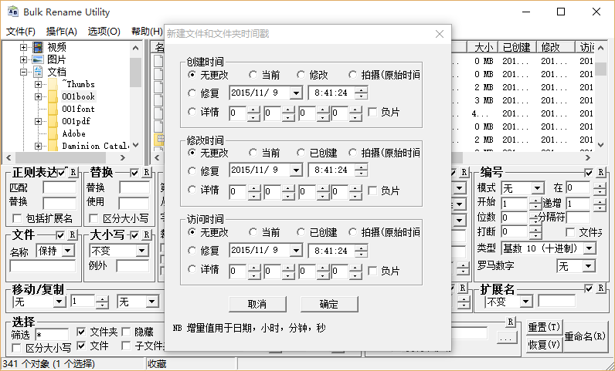Viewport: 615px width, 371px height.
Task: Click the 图片 pictures library icon
Action: [37, 59]
